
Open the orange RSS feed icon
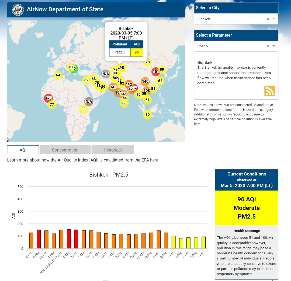click(269, 91)
